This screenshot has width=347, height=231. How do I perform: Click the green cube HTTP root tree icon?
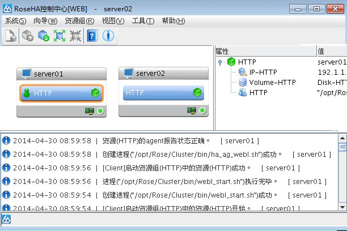coord(231,62)
